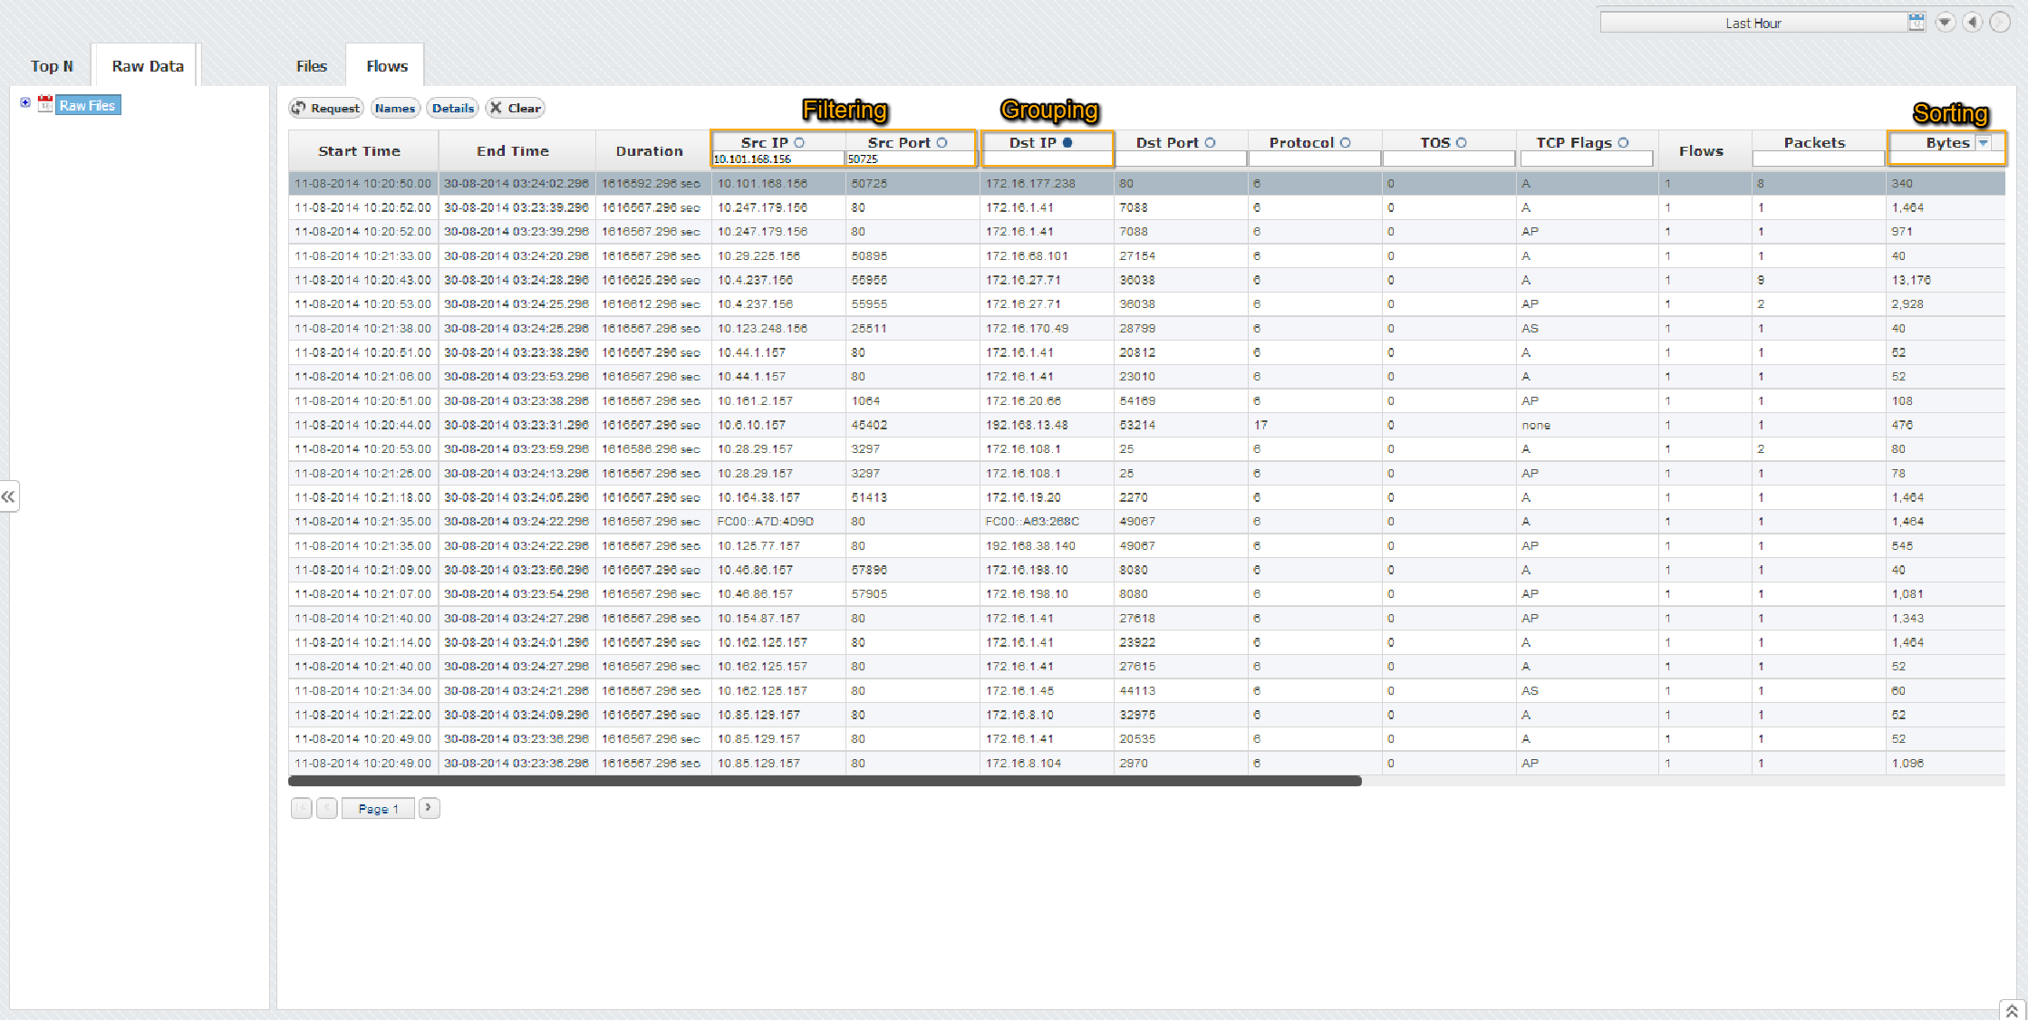Click scroll-to-top double chevron icon

(2011, 1010)
